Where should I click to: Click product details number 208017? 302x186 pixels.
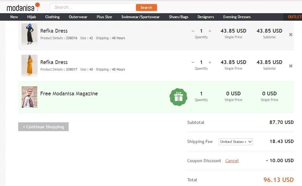click(x=72, y=69)
